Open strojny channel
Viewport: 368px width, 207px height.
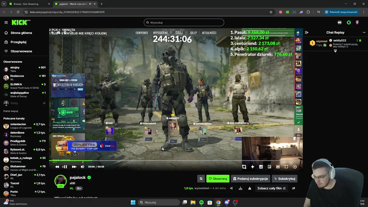tap(24, 69)
